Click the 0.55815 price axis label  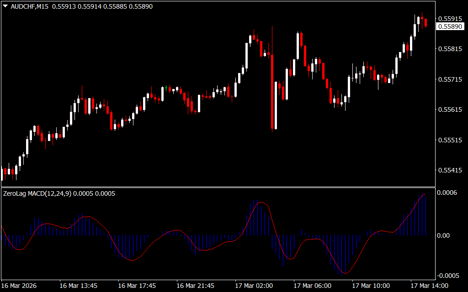coord(449,49)
